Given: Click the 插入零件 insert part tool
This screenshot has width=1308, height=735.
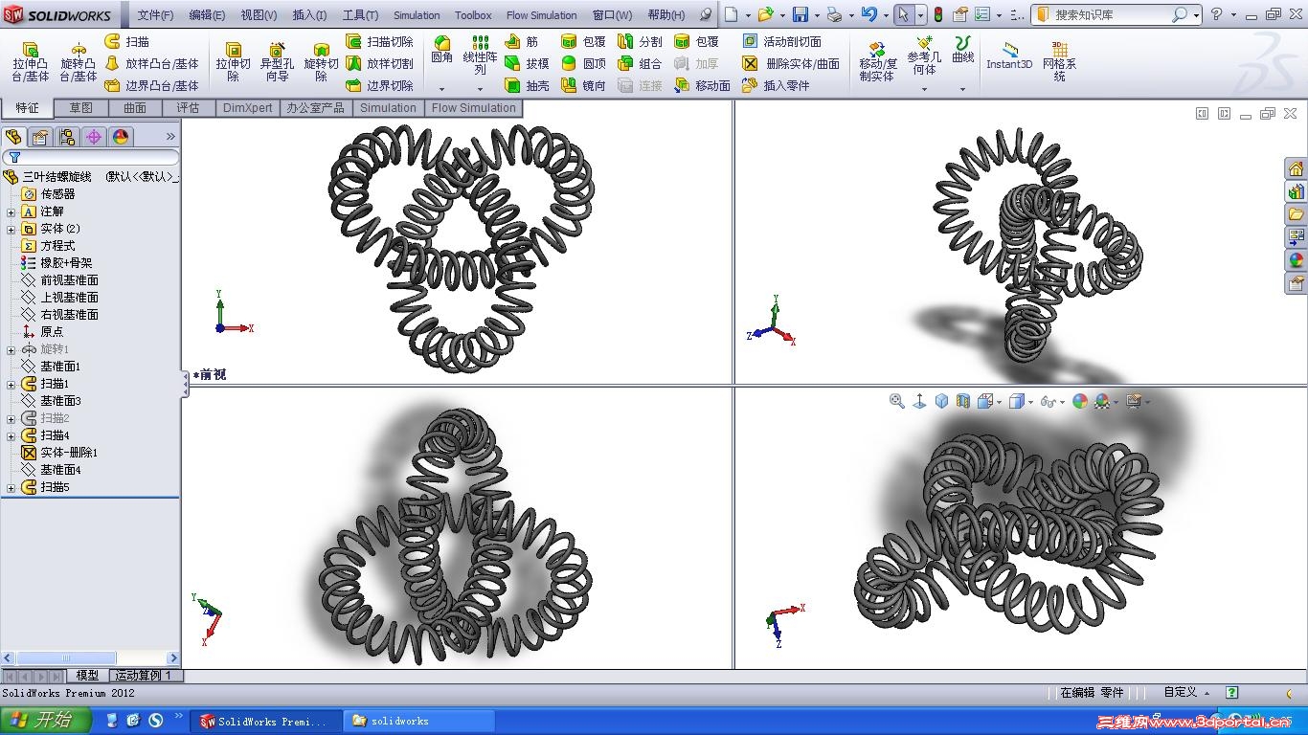Looking at the screenshot, I should 777,85.
